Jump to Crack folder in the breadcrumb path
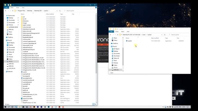Viewport: 198px width, 111px height. tap(144, 35)
